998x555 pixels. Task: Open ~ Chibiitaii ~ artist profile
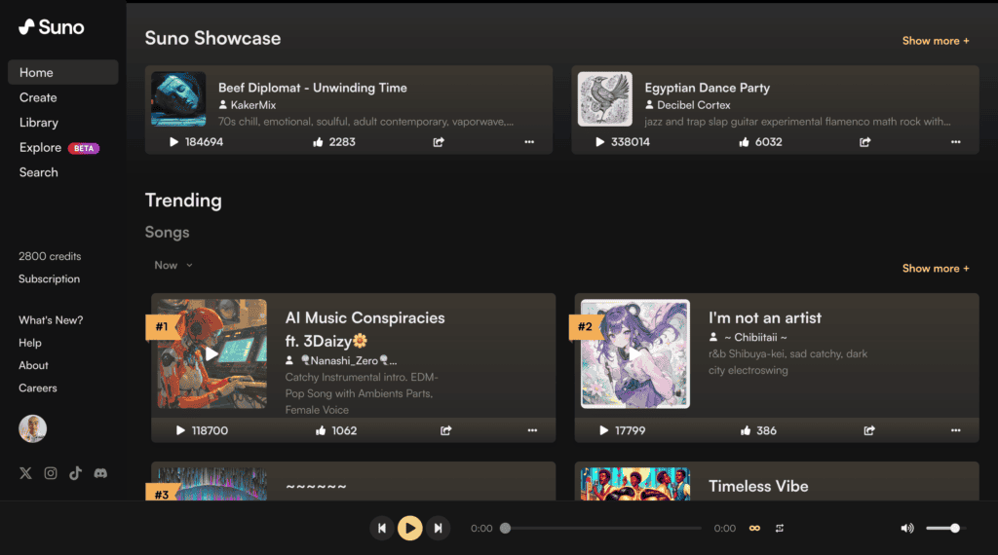[x=755, y=338]
